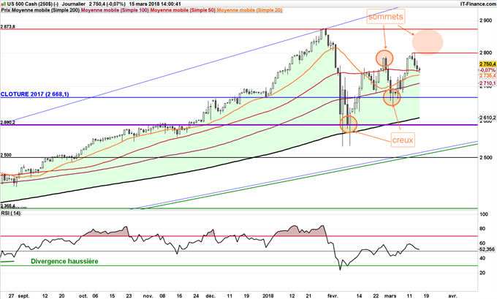This screenshot has height=299, width=497.
Task: Click the orange 2 735,4 moving average tag
Action: (x=487, y=75)
